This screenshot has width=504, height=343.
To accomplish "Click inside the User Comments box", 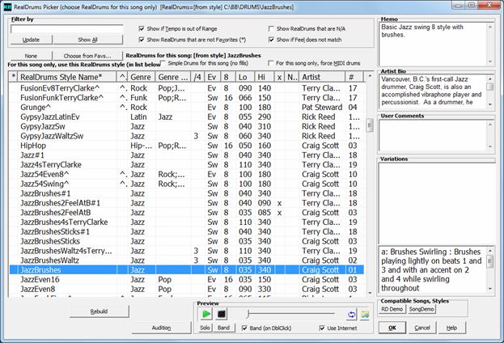I will (x=432, y=135).
